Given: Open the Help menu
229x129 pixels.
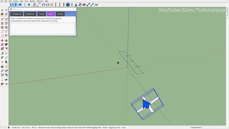Looking at the screenshot, I should coord(47,1).
